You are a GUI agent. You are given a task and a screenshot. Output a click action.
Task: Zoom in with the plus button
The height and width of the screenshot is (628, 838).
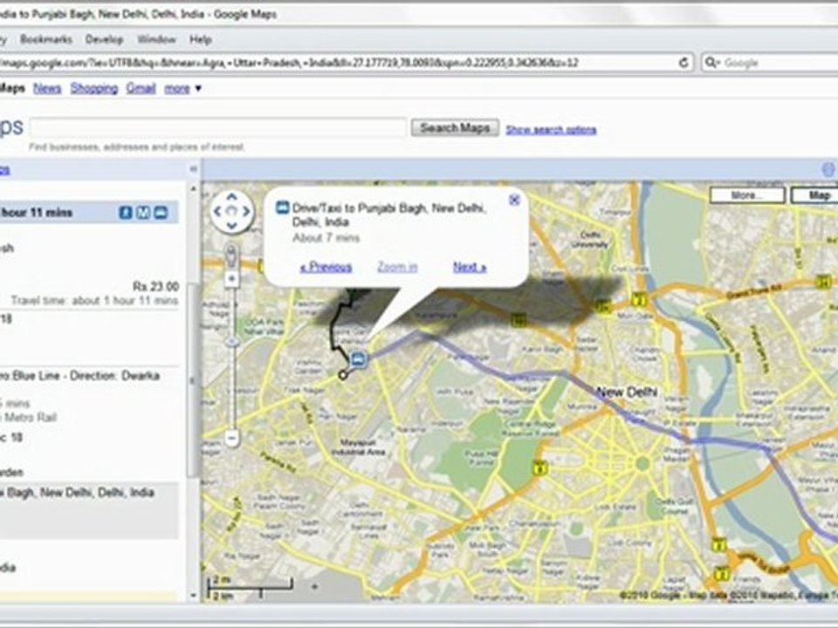click(x=231, y=279)
